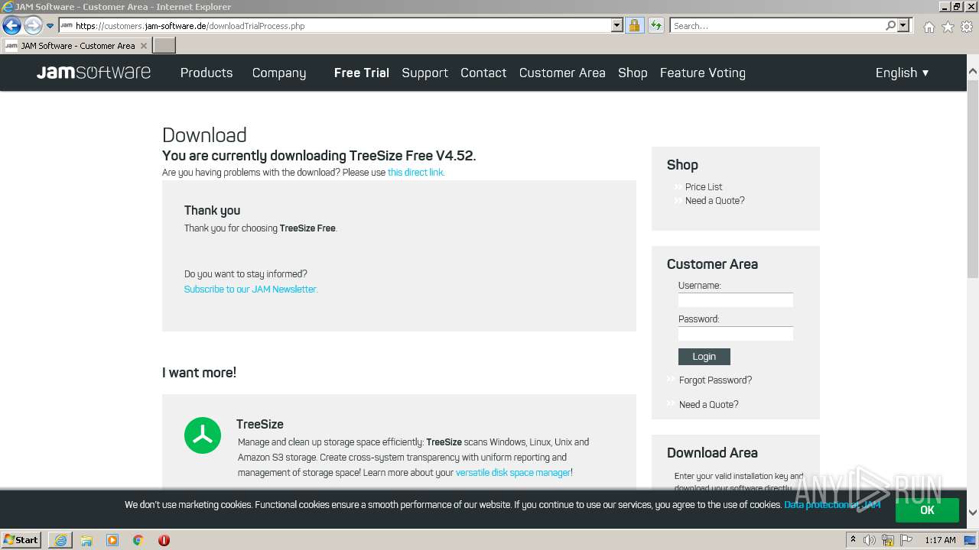The image size is (979, 550).
Task: Close the JAM Software tab
Action: tap(144, 46)
